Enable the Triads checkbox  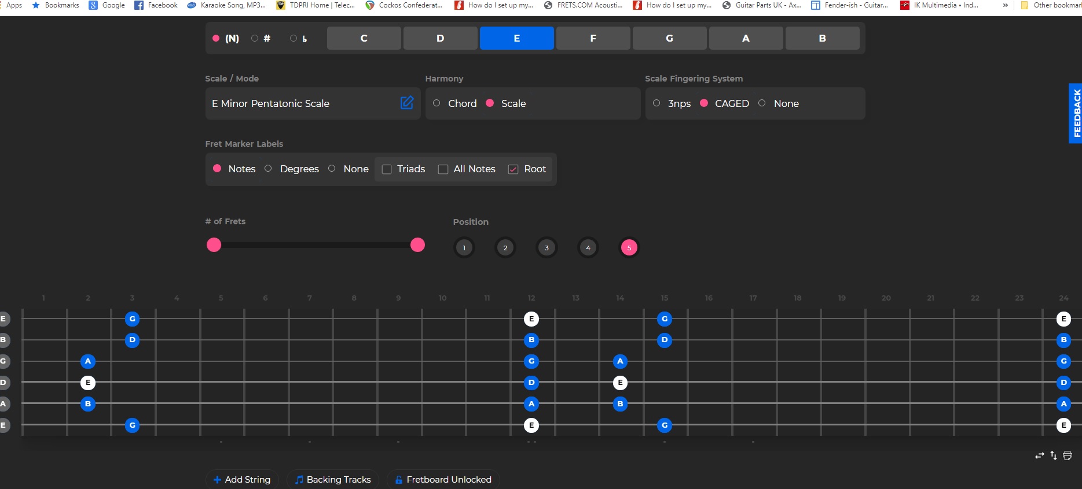pos(387,169)
